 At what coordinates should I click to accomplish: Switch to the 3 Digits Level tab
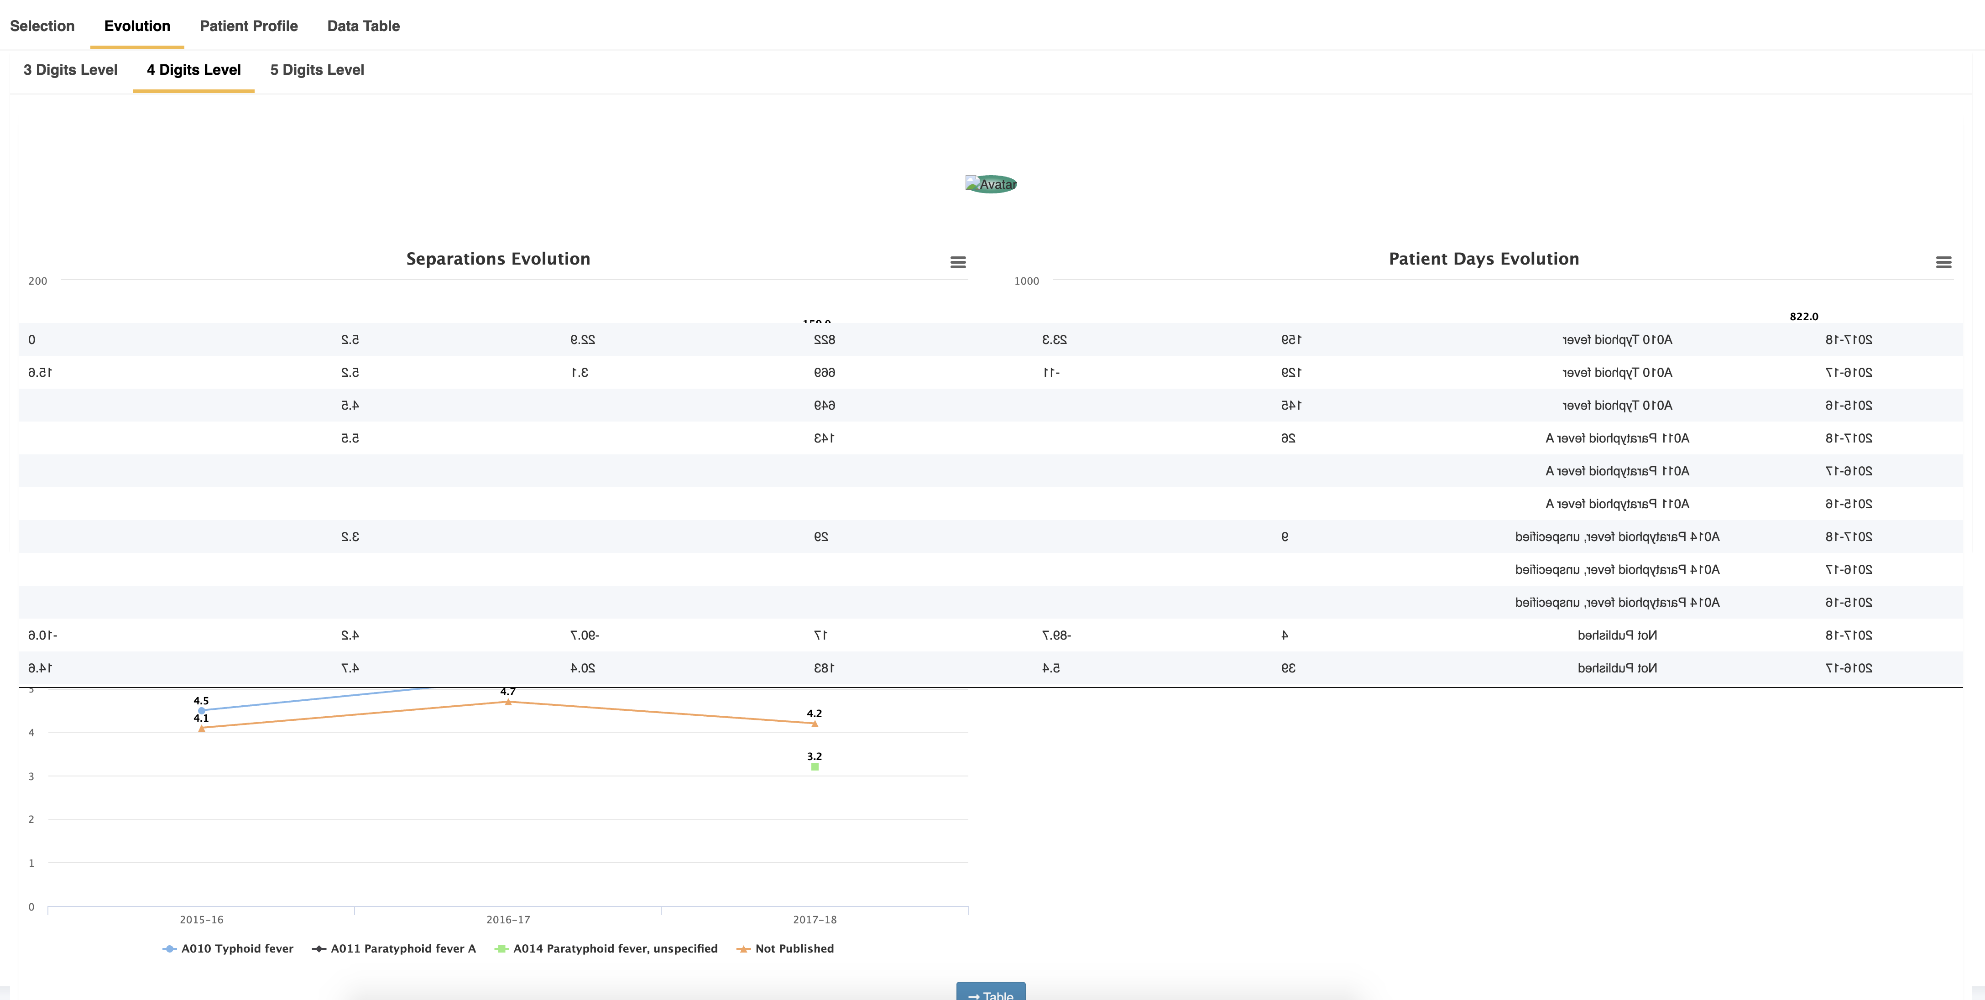coord(69,69)
